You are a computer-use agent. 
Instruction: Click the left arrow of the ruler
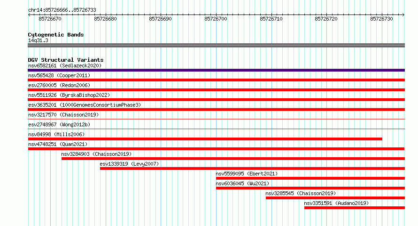click(29, 15)
